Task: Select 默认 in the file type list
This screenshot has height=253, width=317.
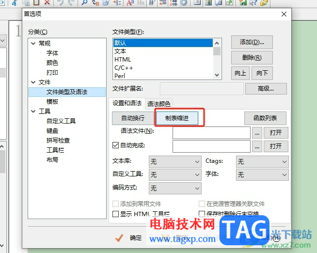Action: point(163,43)
